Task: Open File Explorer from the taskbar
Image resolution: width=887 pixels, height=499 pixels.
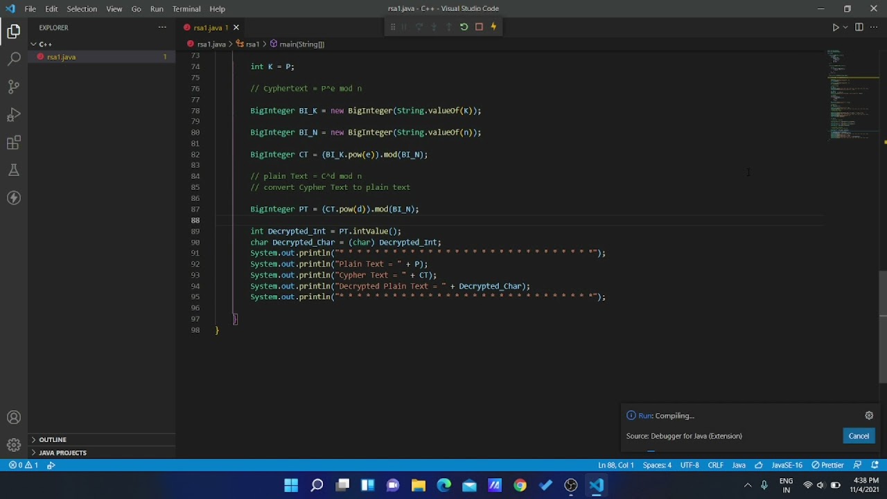Action: (x=419, y=485)
